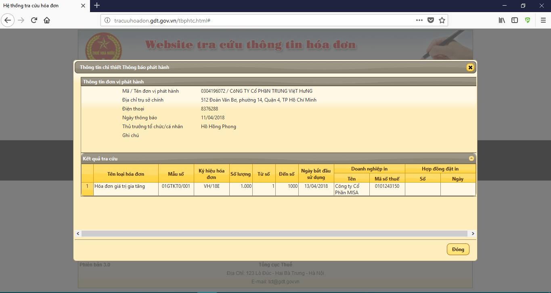
Task: Toggle the sidebar view icon
Action: coord(515,20)
